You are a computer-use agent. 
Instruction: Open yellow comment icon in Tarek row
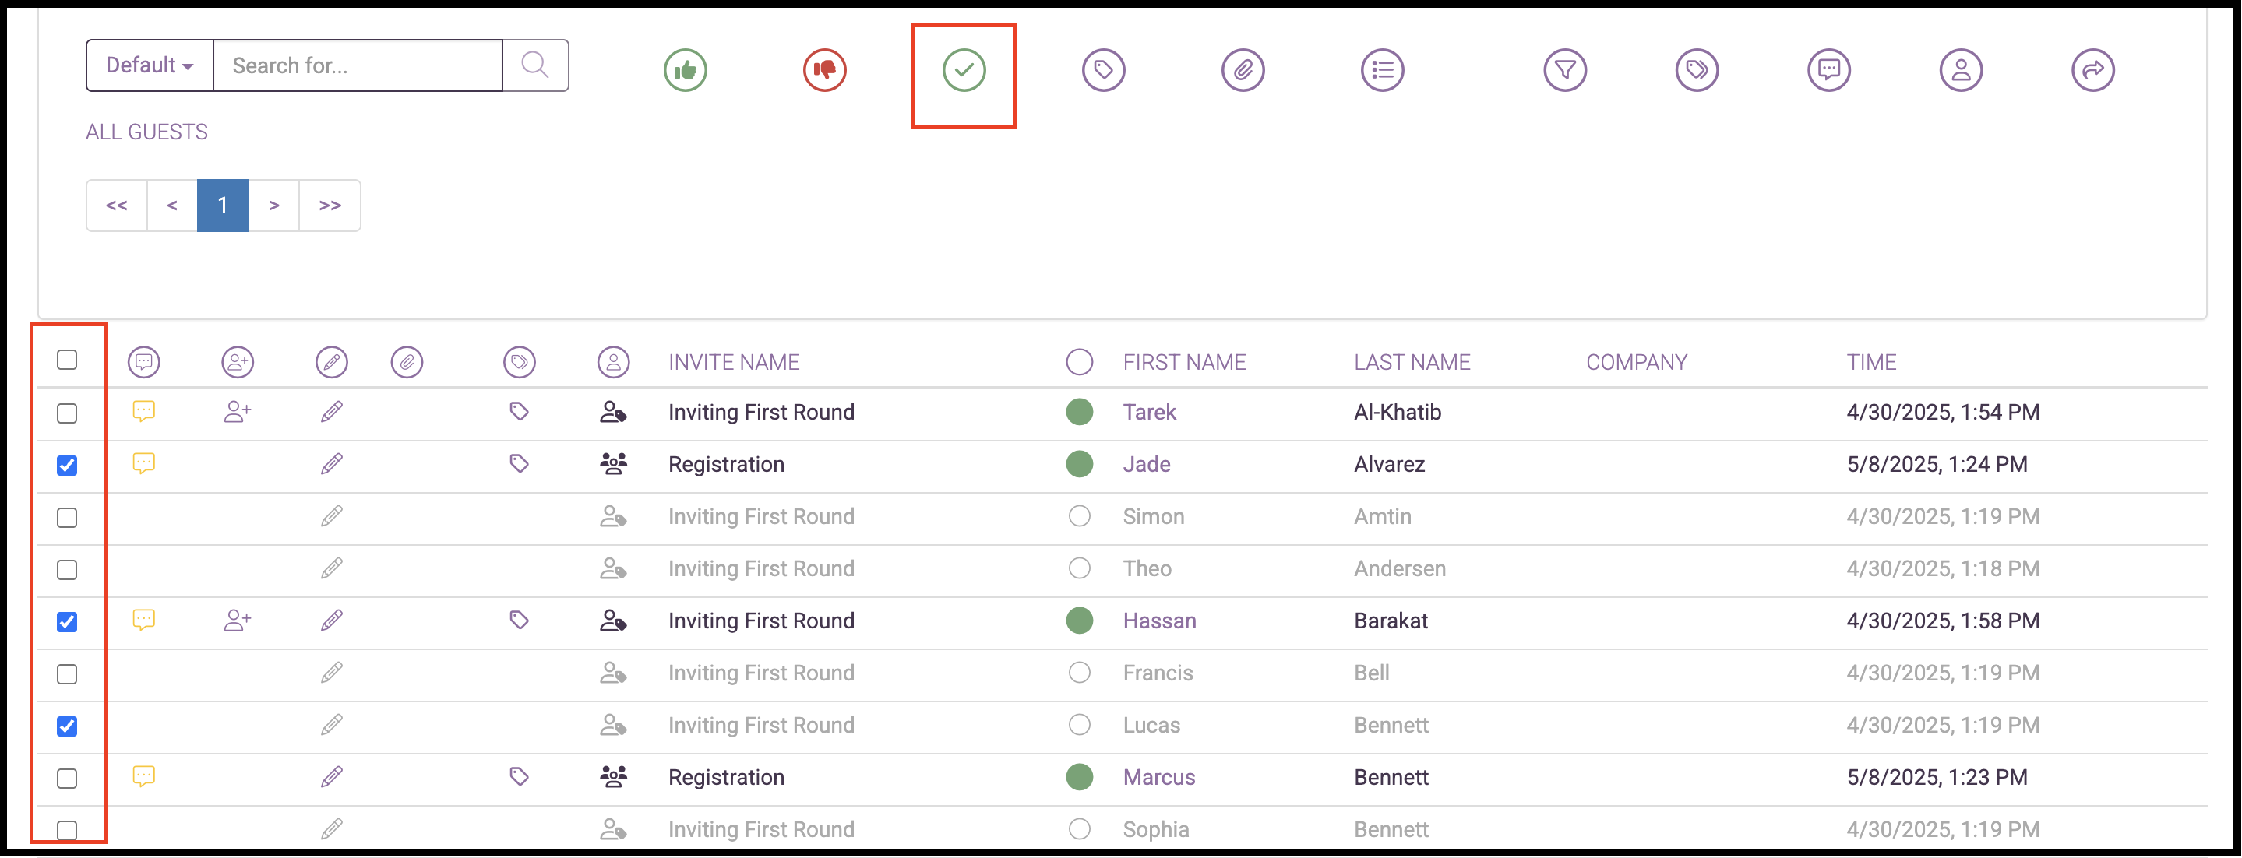click(143, 412)
